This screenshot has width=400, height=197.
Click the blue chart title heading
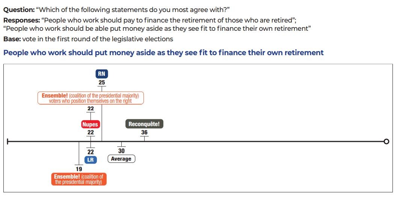[x=163, y=53]
